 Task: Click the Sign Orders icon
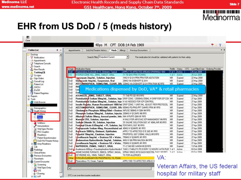tap(32, 78)
